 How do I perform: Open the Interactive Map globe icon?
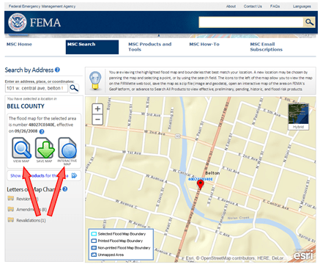point(67,148)
